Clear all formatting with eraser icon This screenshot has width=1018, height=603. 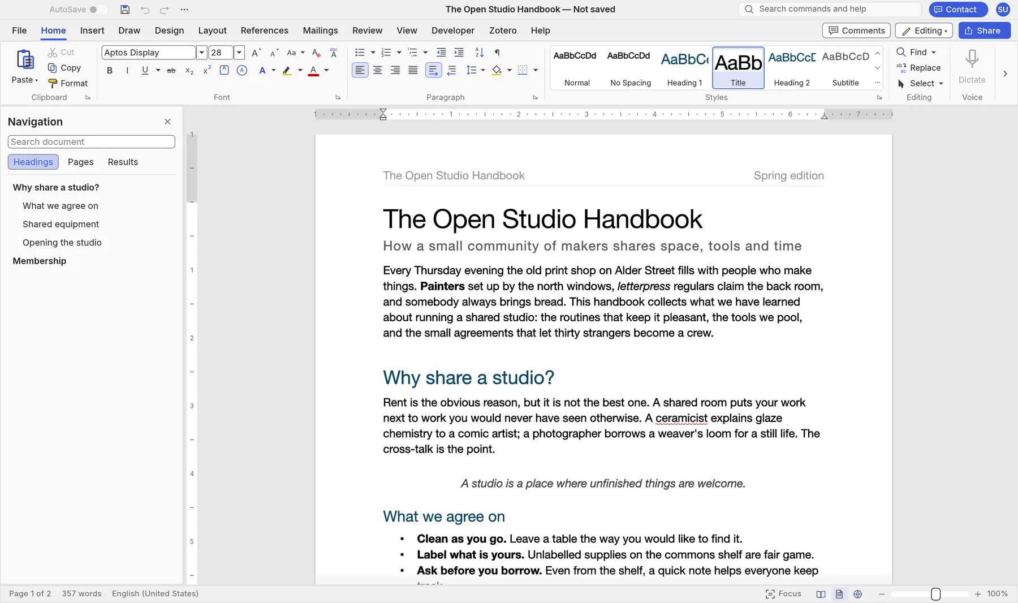click(316, 53)
